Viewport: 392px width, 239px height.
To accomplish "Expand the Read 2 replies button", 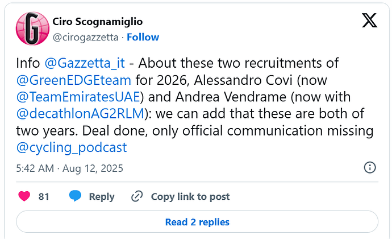I will click(197, 221).
